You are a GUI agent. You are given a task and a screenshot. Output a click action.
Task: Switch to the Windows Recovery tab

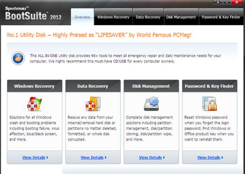pos(113,17)
